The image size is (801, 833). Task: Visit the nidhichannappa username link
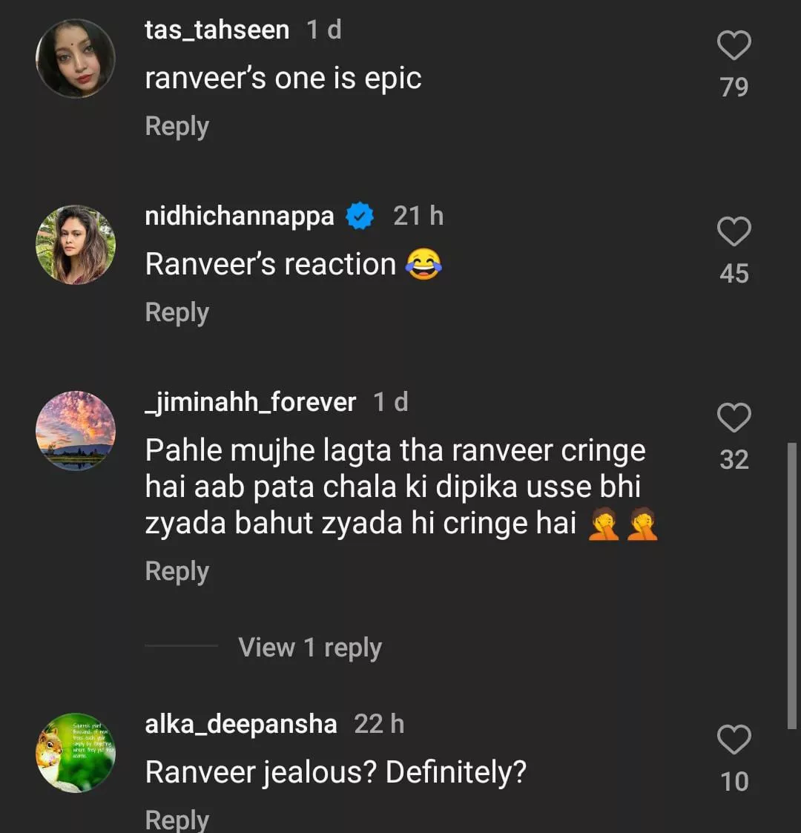coord(240,217)
